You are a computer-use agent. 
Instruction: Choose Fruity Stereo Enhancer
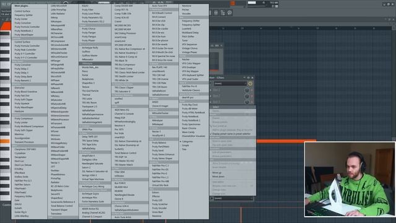tap(163, 154)
